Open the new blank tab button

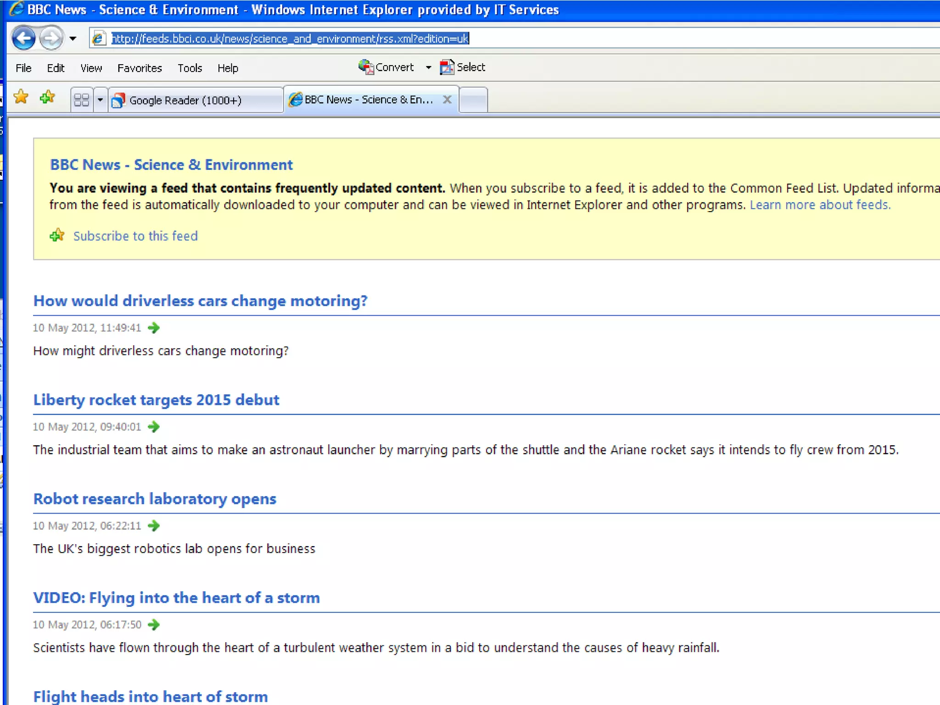pyautogui.click(x=473, y=100)
